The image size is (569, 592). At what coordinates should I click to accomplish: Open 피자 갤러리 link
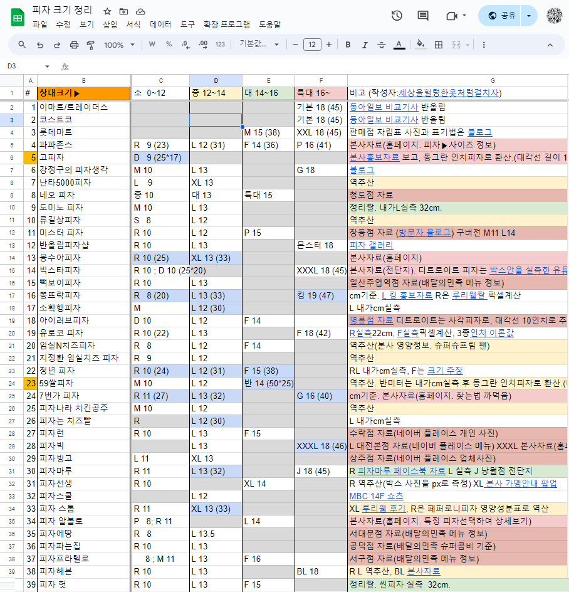coord(371,245)
